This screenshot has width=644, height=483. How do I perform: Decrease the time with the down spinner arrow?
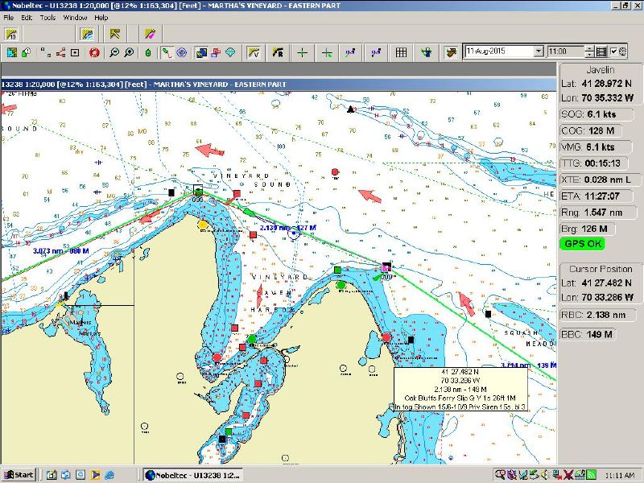[x=590, y=54]
